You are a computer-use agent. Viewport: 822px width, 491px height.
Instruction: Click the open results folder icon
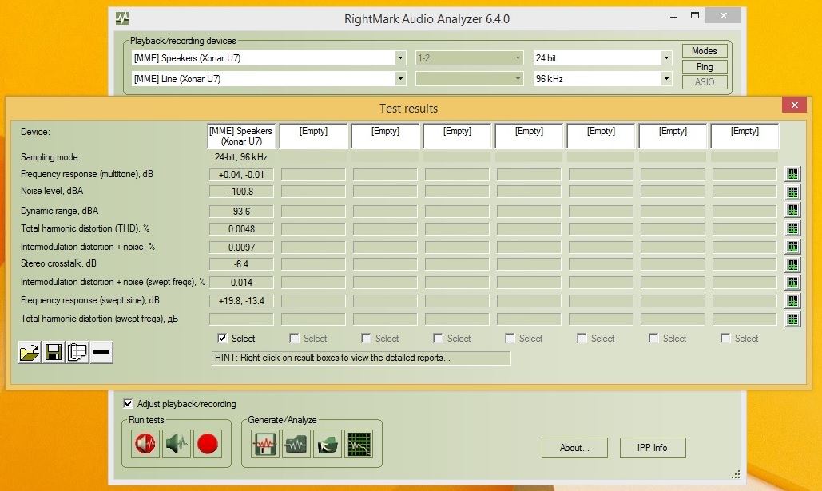point(30,352)
